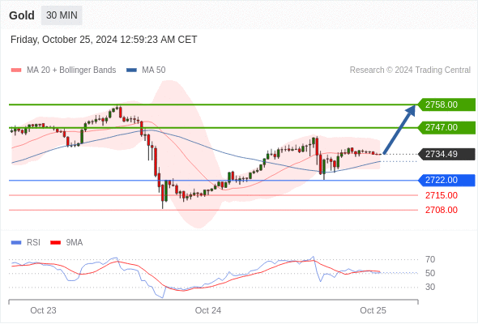This screenshot has width=478, height=324.
Task: Click the 2747.00 green resistance label
Action: (x=446, y=127)
